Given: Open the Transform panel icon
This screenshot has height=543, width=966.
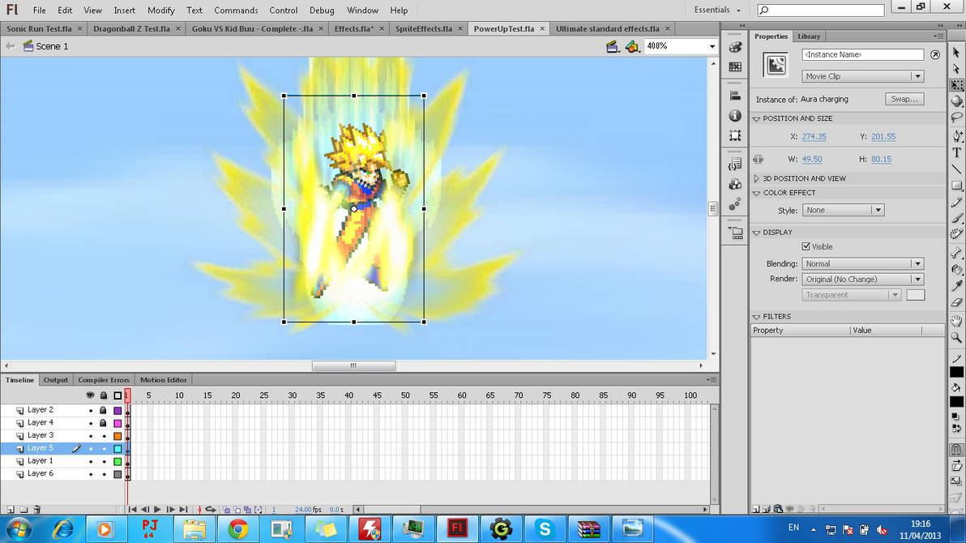Looking at the screenshot, I should coord(735,135).
